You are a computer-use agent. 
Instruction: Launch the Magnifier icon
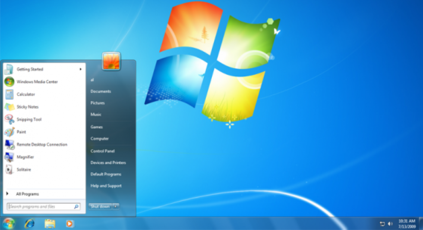click(x=9, y=157)
